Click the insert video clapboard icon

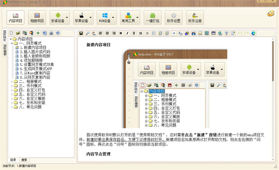193,33
